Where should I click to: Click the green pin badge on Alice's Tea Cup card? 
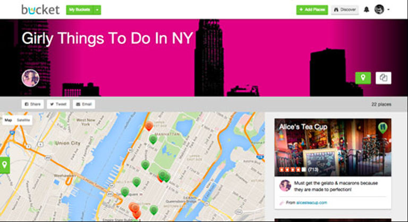click(382, 128)
